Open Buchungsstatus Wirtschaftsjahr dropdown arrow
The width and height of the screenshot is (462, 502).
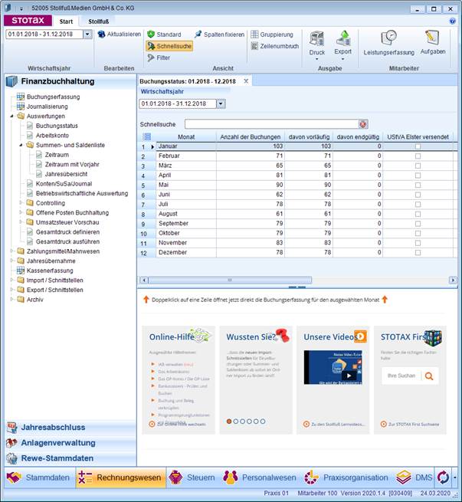pyautogui.click(x=221, y=103)
